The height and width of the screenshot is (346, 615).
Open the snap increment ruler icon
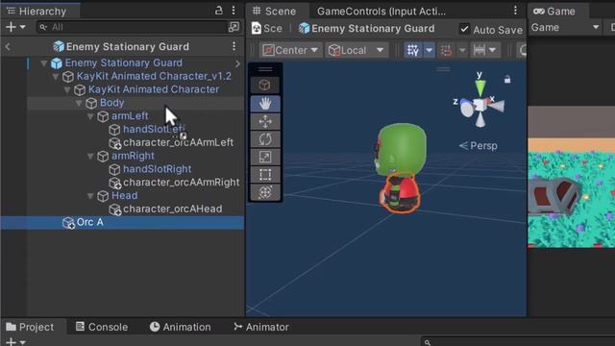click(480, 50)
